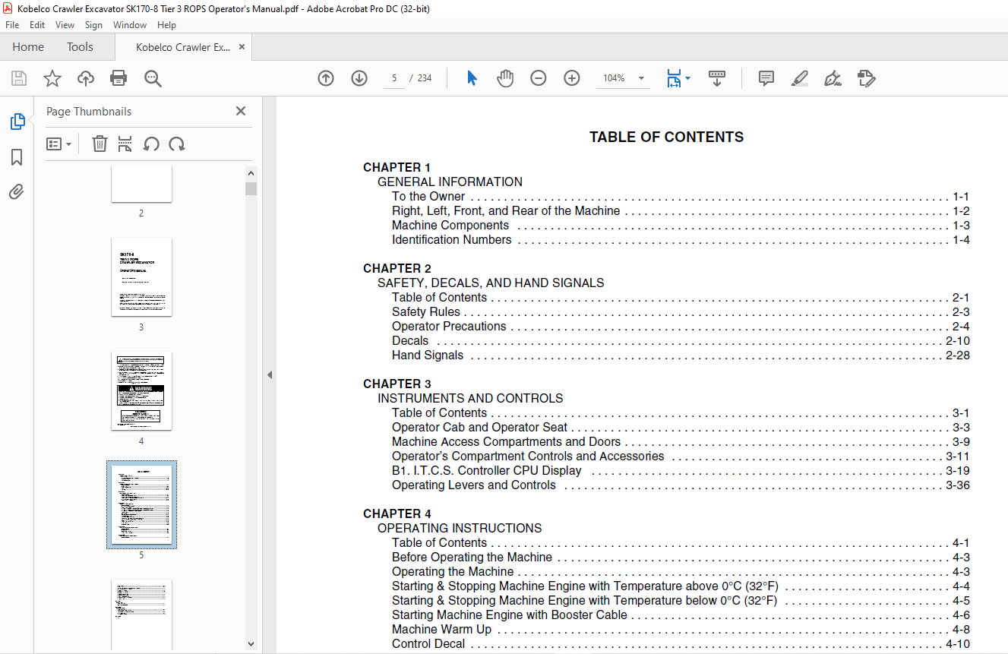Viewport: 1008px width, 654px height.
Task: Click the page number input field
Action: point(394,78)
